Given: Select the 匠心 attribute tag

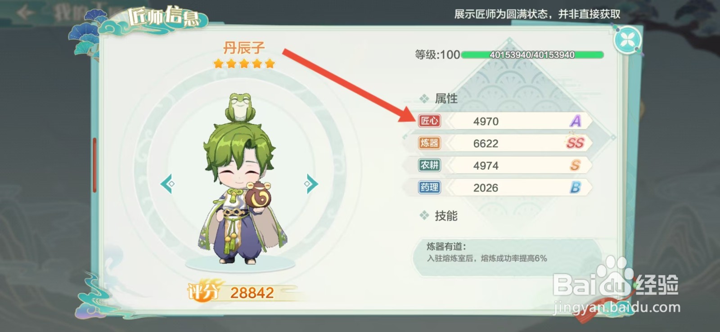Looking at the screenshot, I should point(429,121).
